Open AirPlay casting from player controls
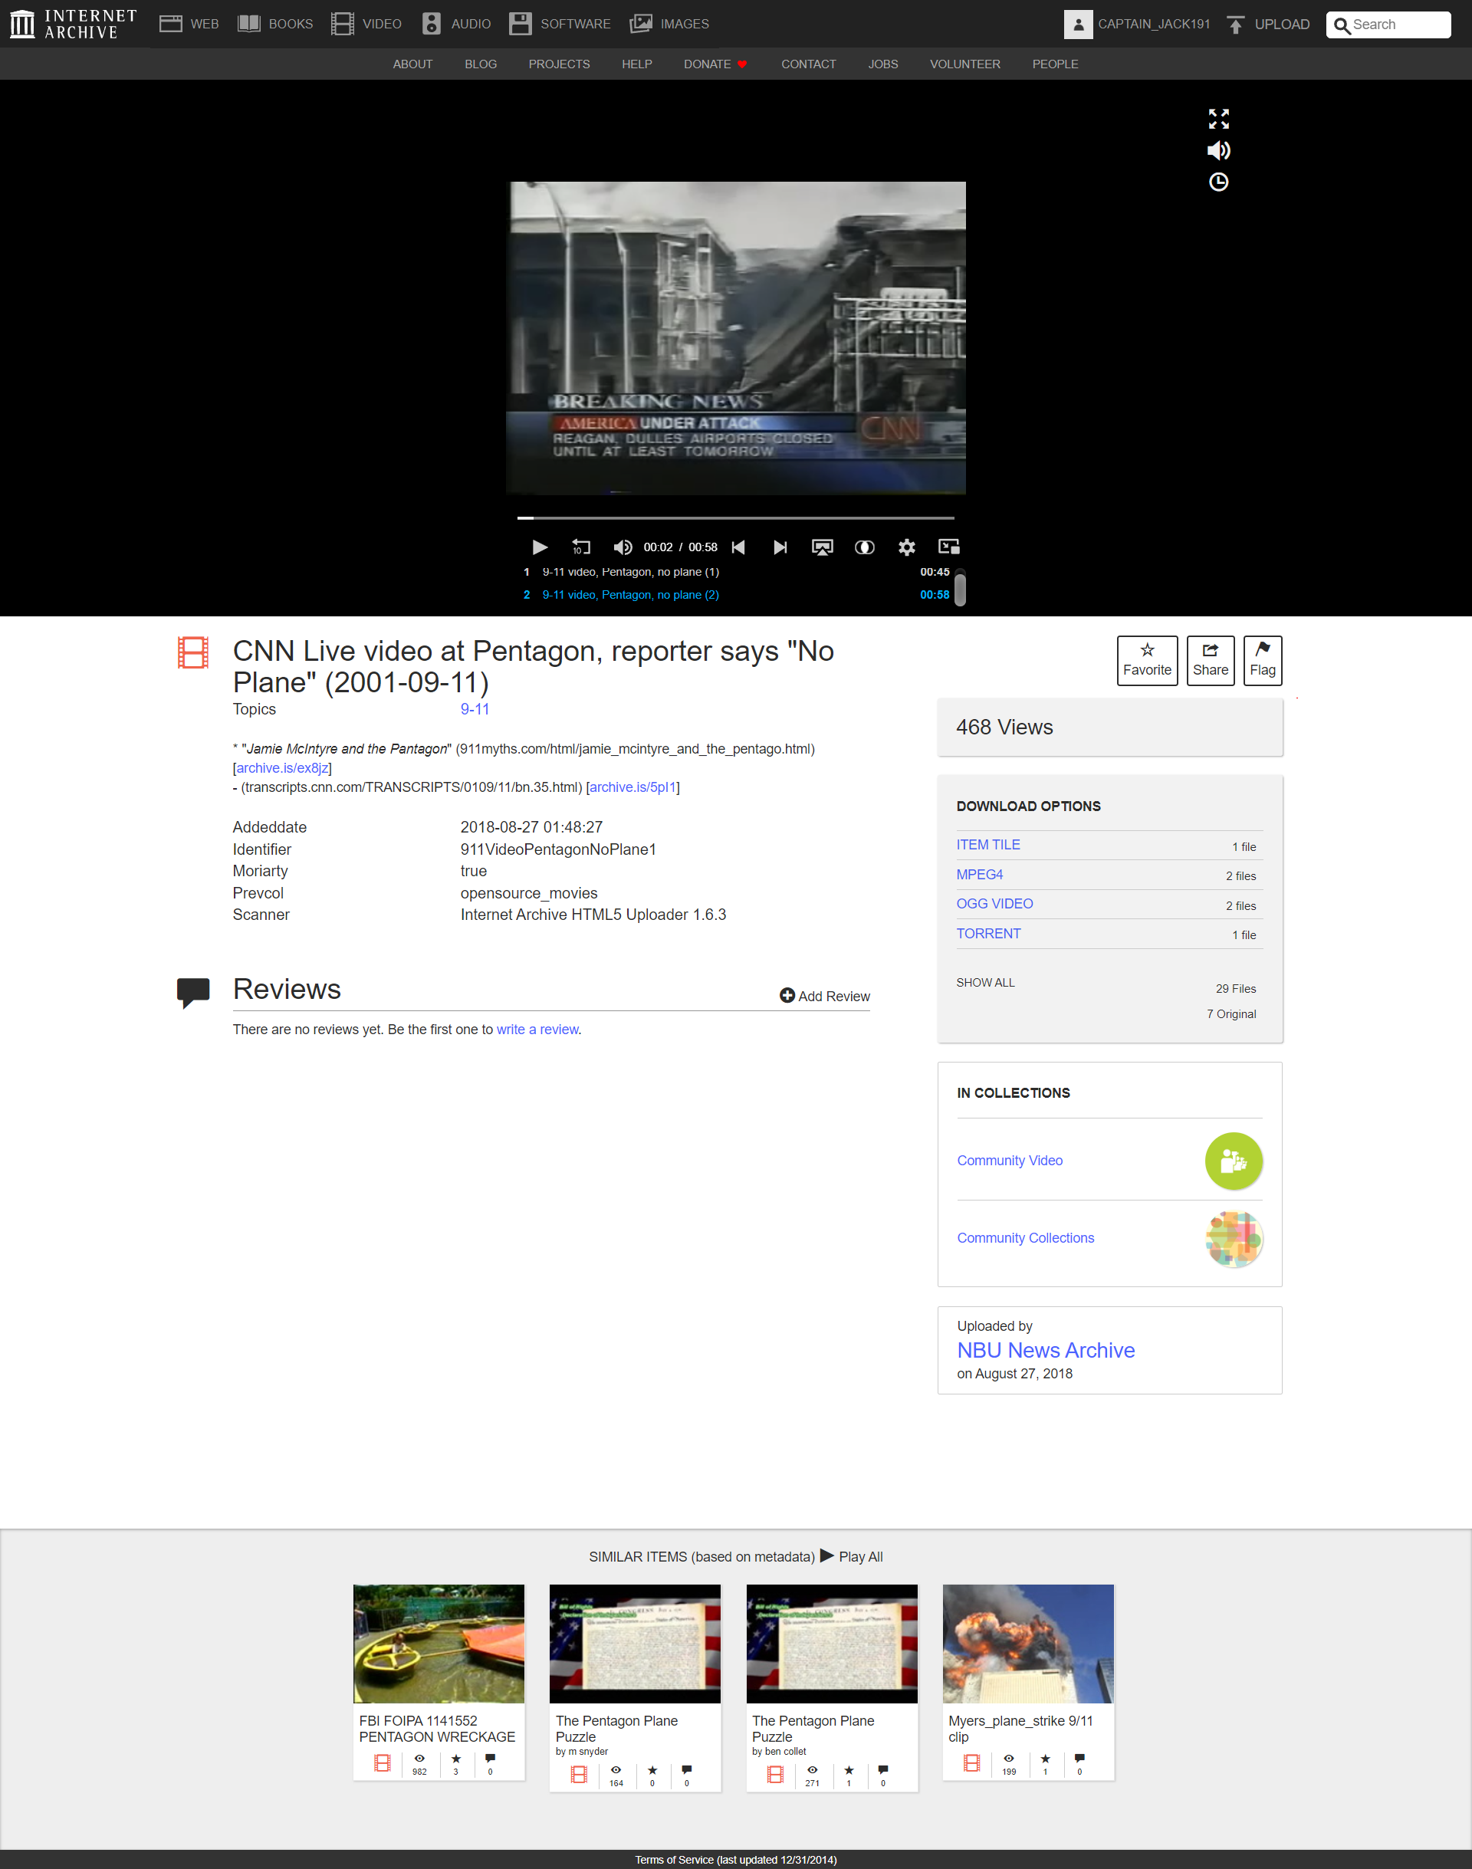Viewport: 1472px width, 1869px height. 822,547
